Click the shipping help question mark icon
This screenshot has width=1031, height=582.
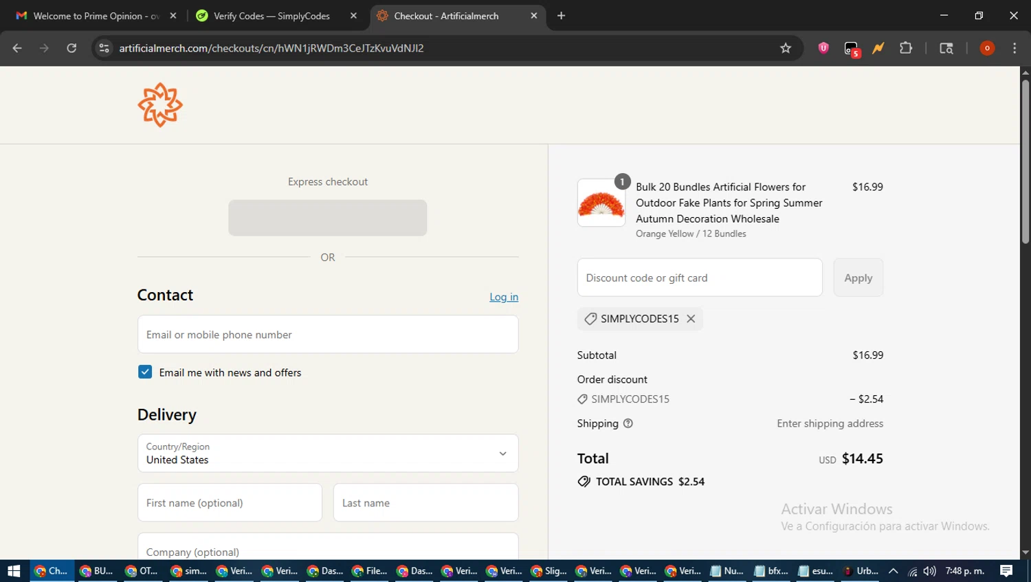click(628, 423)
